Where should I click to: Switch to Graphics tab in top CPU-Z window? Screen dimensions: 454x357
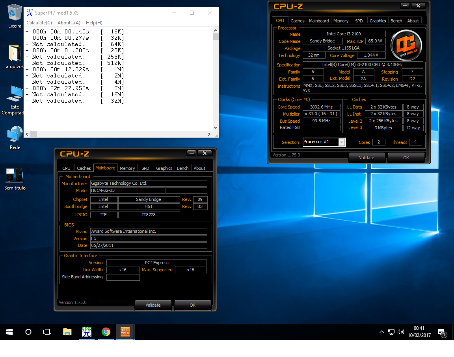click(x=378, y=21)
